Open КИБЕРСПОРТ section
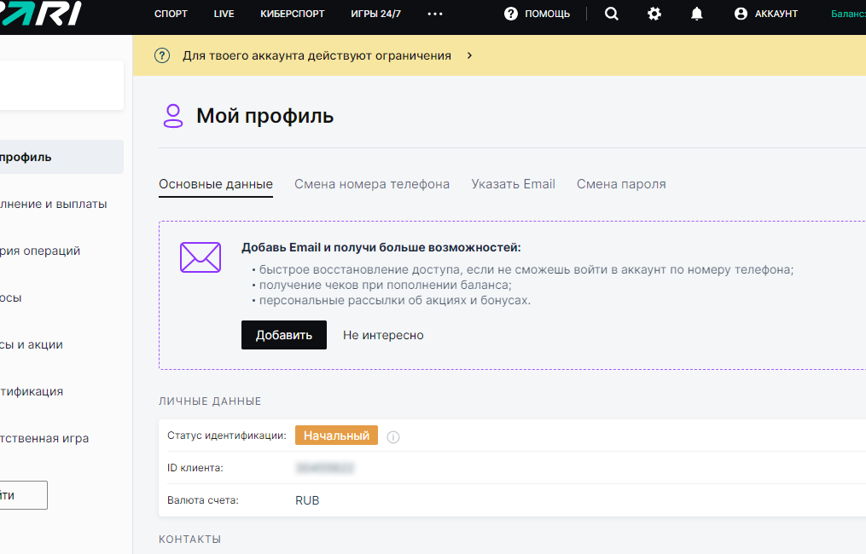This screenshot has width=866, height=554. 292,14
